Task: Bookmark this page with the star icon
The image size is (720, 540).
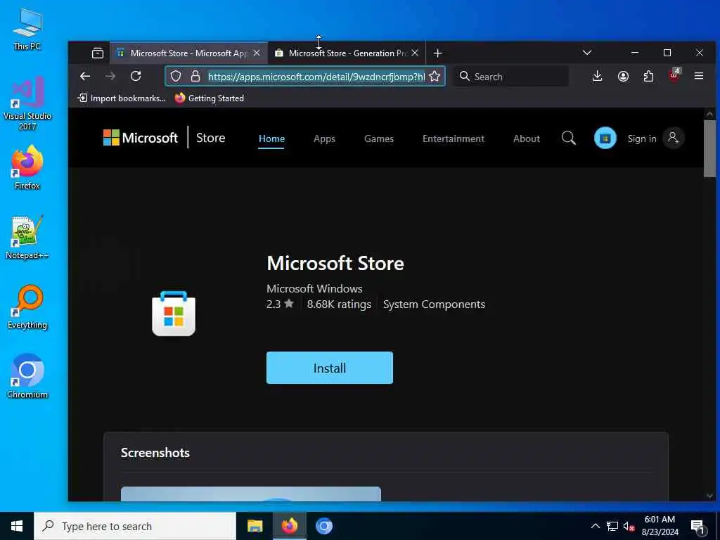Action: (435, 76)
